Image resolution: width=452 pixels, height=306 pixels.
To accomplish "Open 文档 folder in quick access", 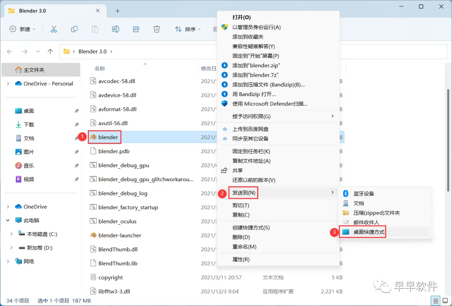I will point(28,138).
